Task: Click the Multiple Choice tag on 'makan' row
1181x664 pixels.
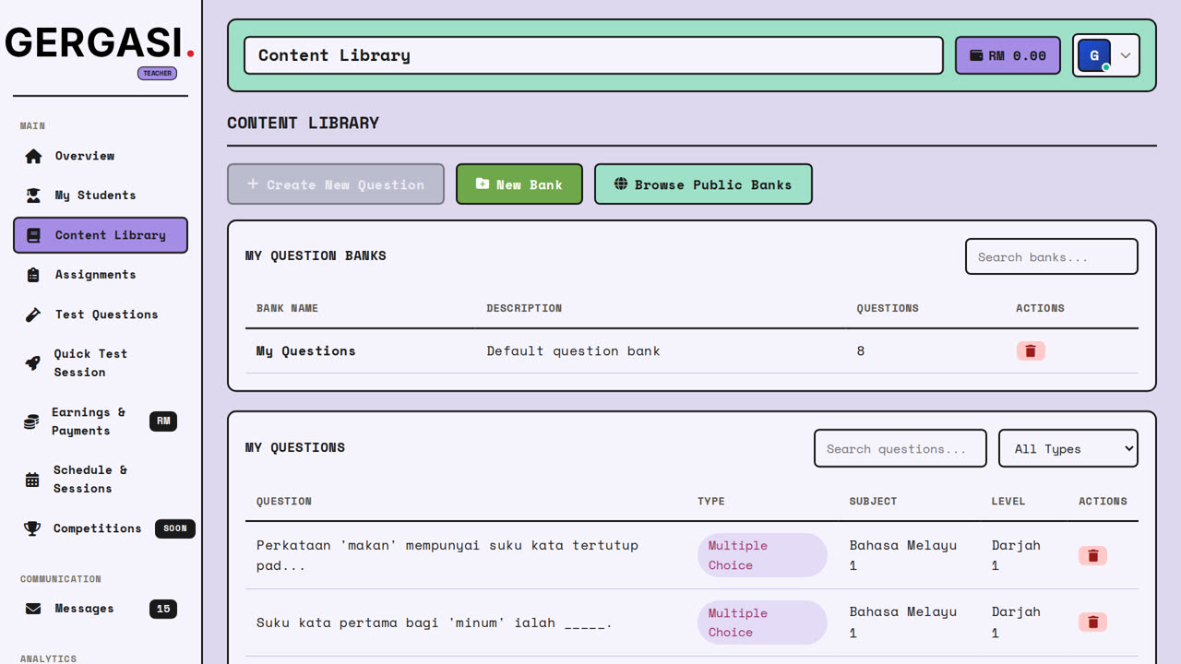Action: (x=762, y=555)
